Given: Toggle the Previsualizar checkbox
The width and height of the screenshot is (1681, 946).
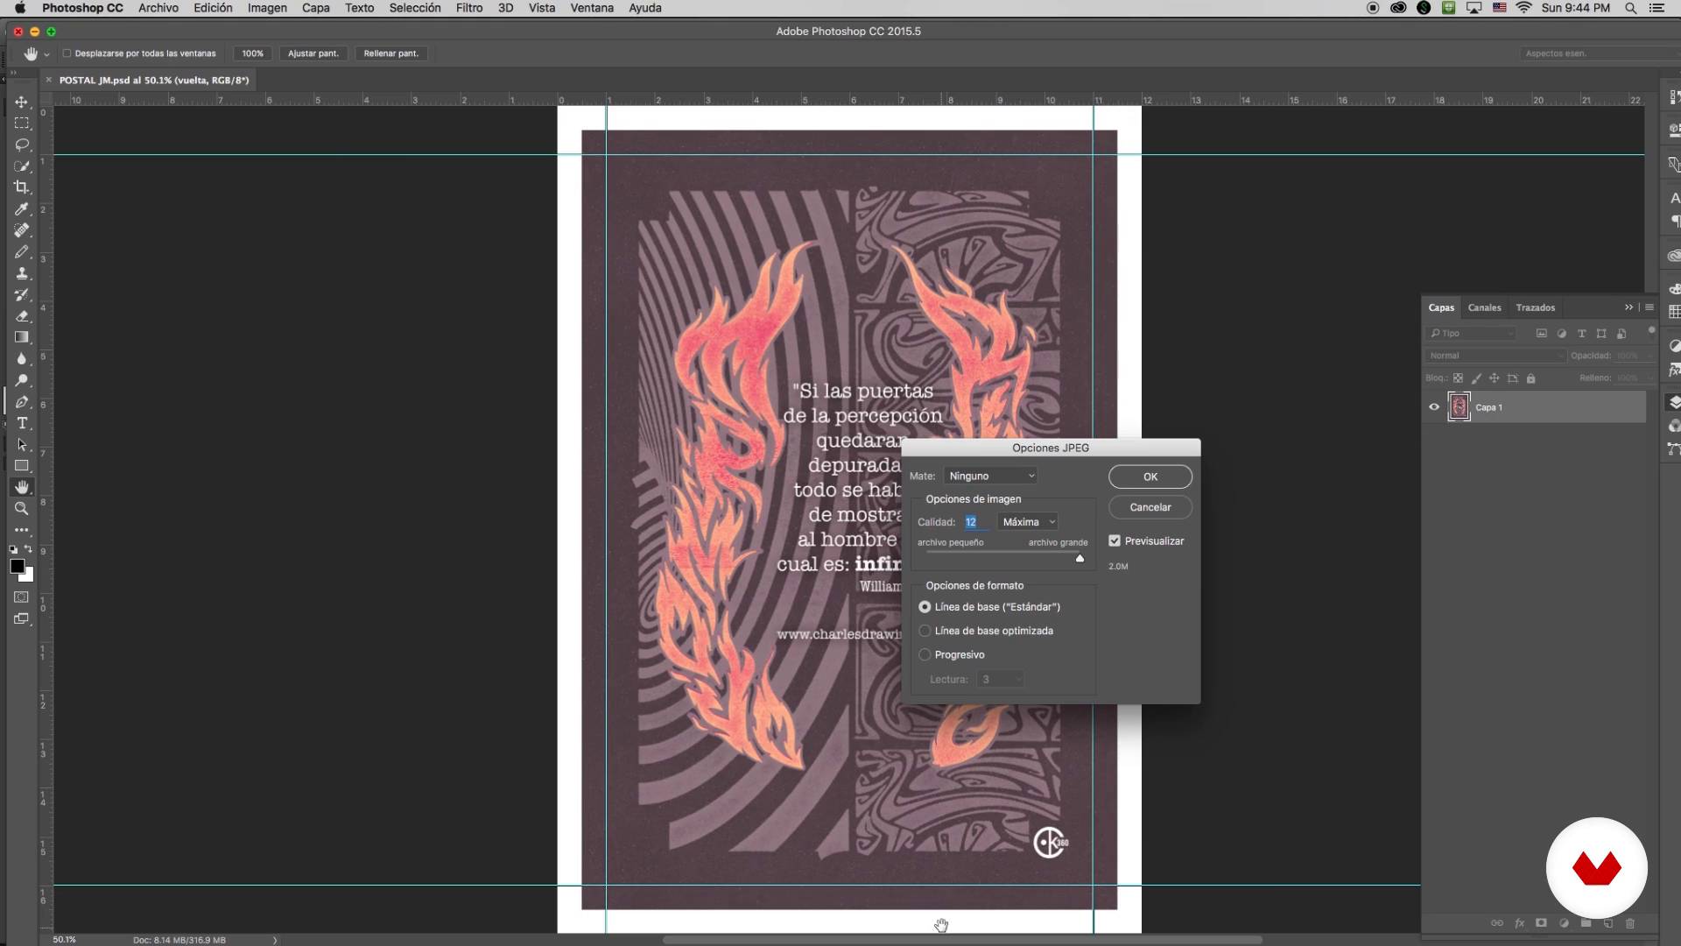Looking at the screenshot, I should pyautogui.click(x=1115, y=541).
